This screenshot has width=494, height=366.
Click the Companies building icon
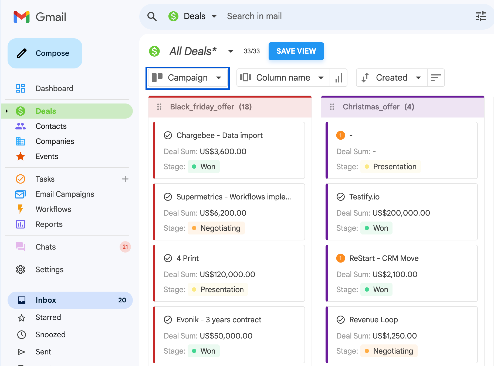pyautogui.click(x=21, y=141)
